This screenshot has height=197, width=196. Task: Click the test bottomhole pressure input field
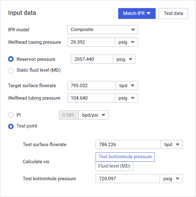127,179
